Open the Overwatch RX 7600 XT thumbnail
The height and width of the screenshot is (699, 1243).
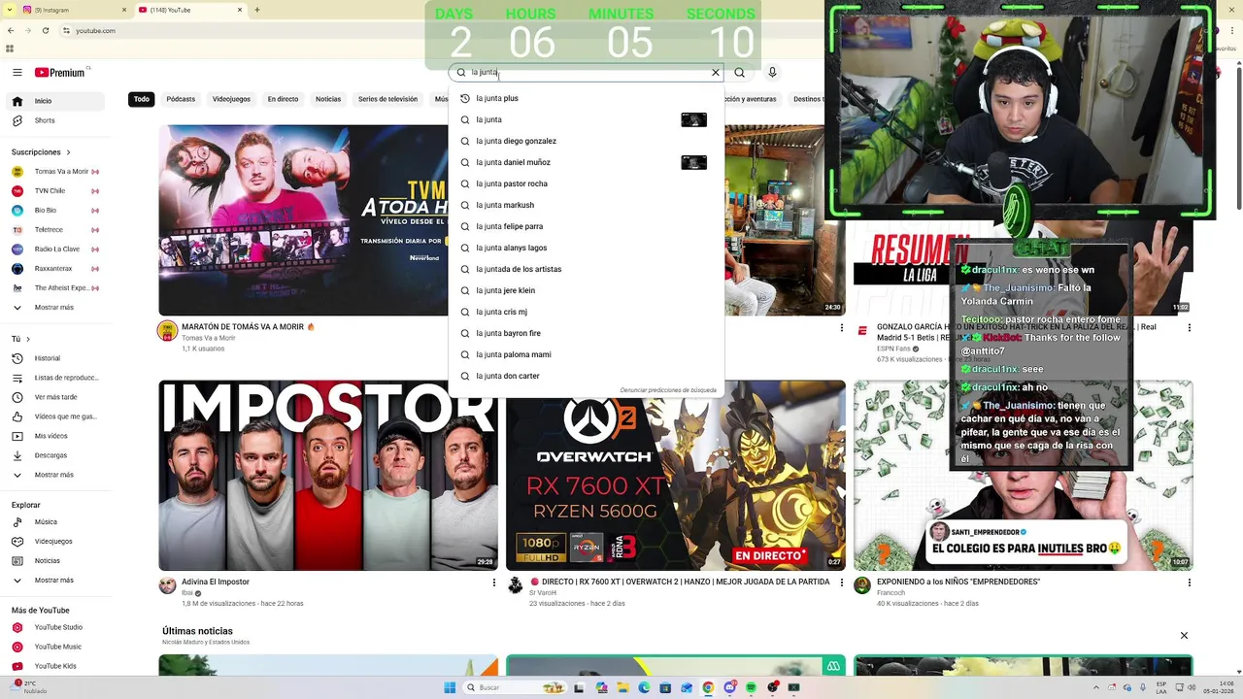pos(676,476)
